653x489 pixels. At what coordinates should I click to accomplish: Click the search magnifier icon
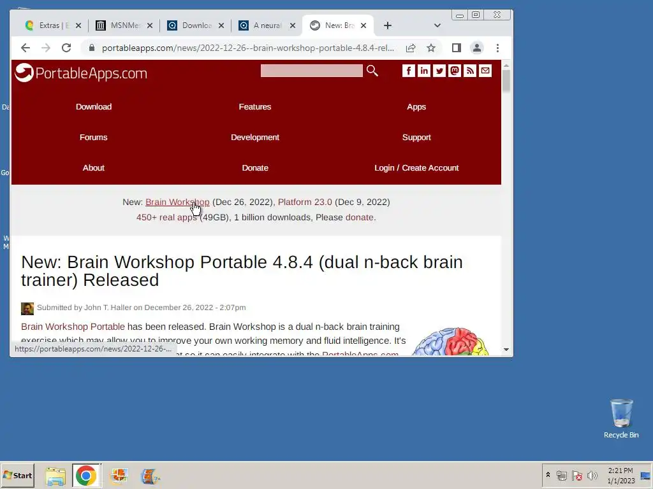click(x=372, y=71)
